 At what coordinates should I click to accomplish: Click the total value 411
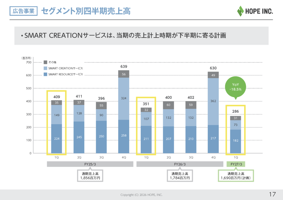(x=79, y=96)
